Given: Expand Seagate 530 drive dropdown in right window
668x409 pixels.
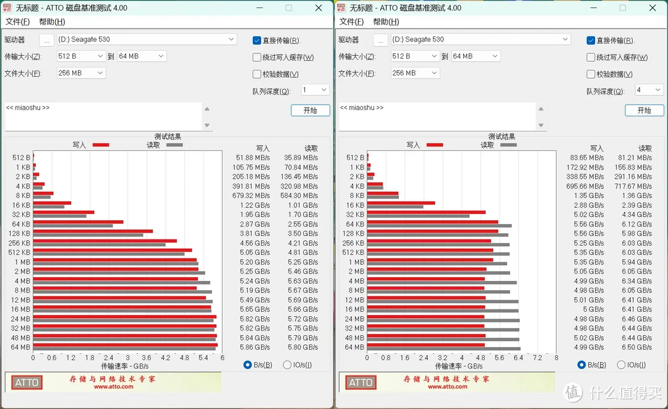Looking at the screenshot, I should point(481,39).
